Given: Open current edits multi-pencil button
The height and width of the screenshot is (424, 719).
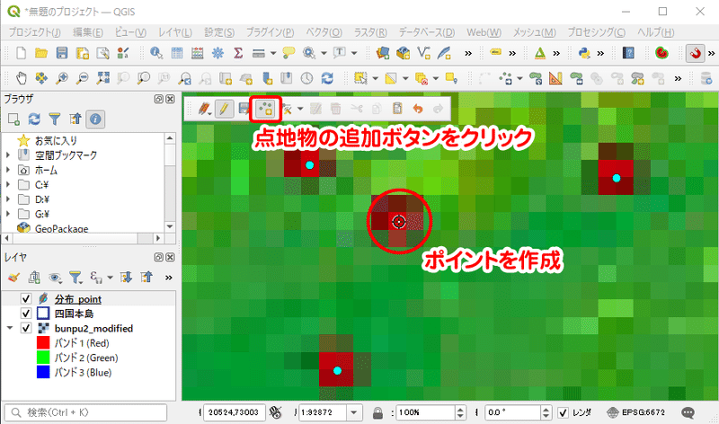Looking at the screenshot, I should point(204,109).
